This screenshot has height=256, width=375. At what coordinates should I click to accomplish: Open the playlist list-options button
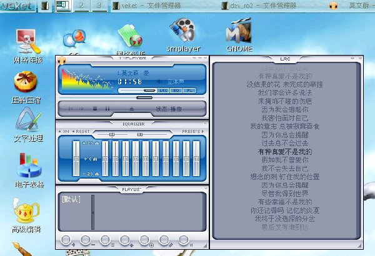tap(106, 240)
